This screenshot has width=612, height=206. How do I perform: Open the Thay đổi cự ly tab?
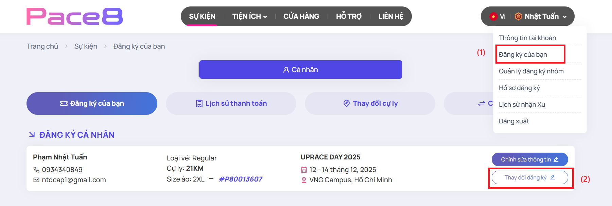pos(370,103)
